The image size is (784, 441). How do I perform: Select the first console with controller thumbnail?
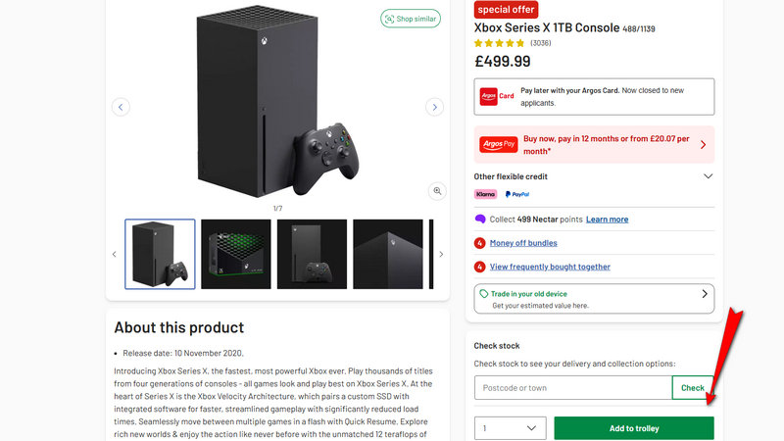161,254
